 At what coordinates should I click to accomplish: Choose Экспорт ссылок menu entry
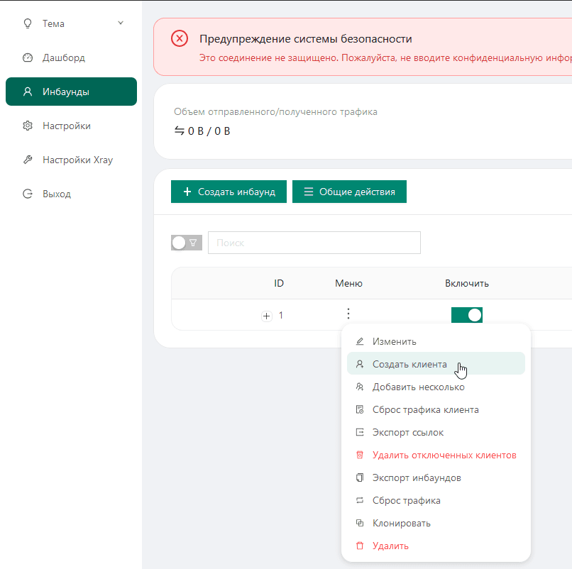[x=408, y=433]
